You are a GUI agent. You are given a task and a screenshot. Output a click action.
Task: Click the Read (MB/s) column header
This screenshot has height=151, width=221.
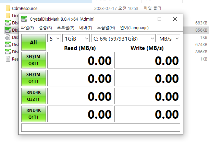coord(80,48)
